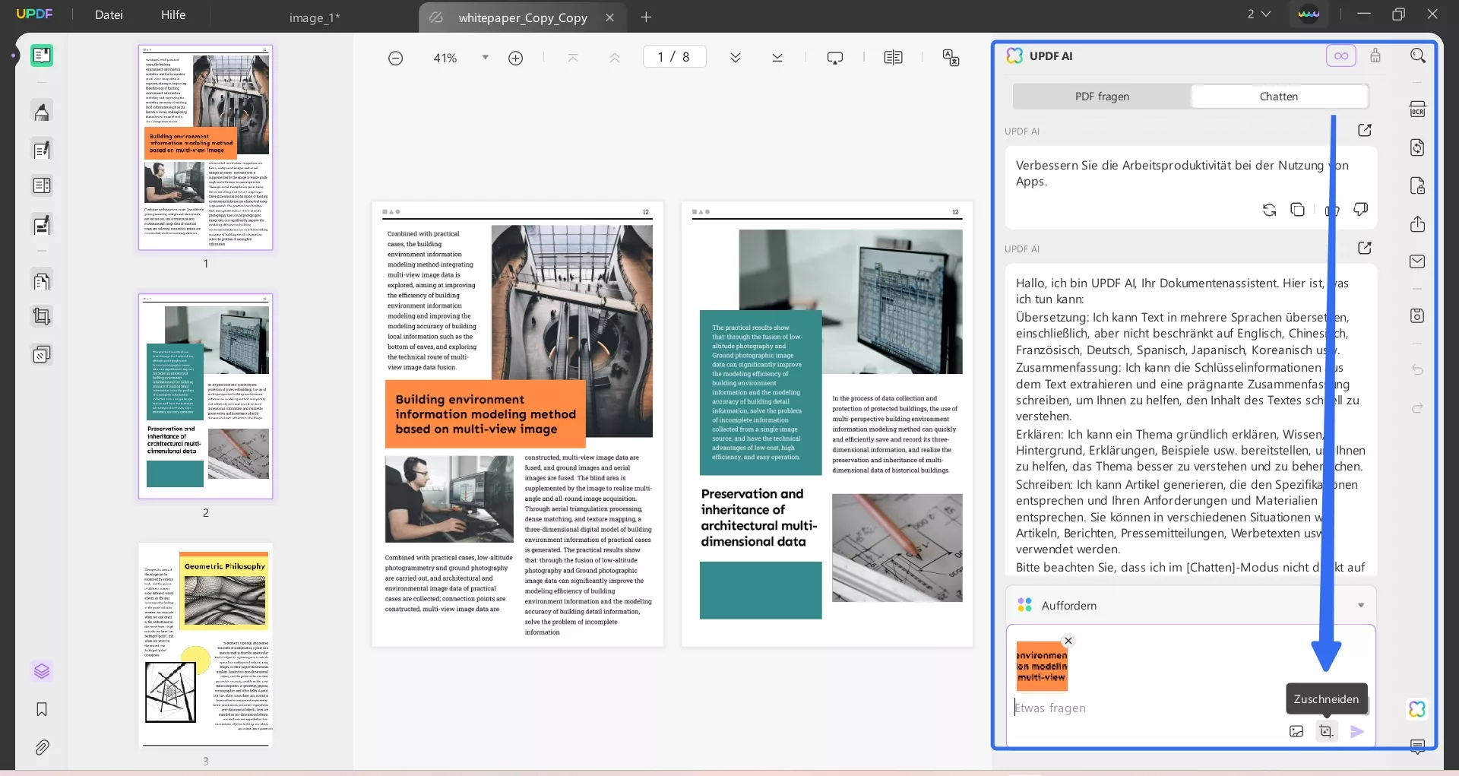This screenshot has width=1459, height=776.
Task: Expand the Auffordern prompt dropdown
Action: (x=1360, y=606)
